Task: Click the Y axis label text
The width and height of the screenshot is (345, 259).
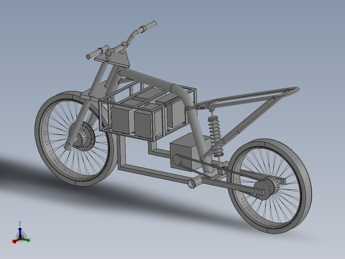Action: (32, 238)
